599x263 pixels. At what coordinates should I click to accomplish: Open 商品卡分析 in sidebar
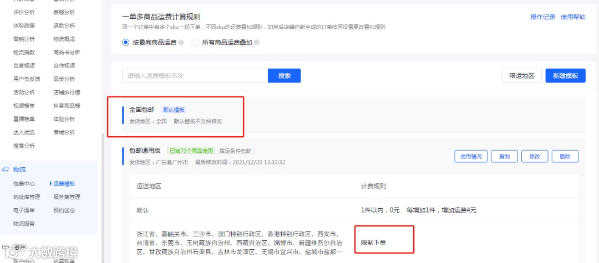click(x=67, y=52)
